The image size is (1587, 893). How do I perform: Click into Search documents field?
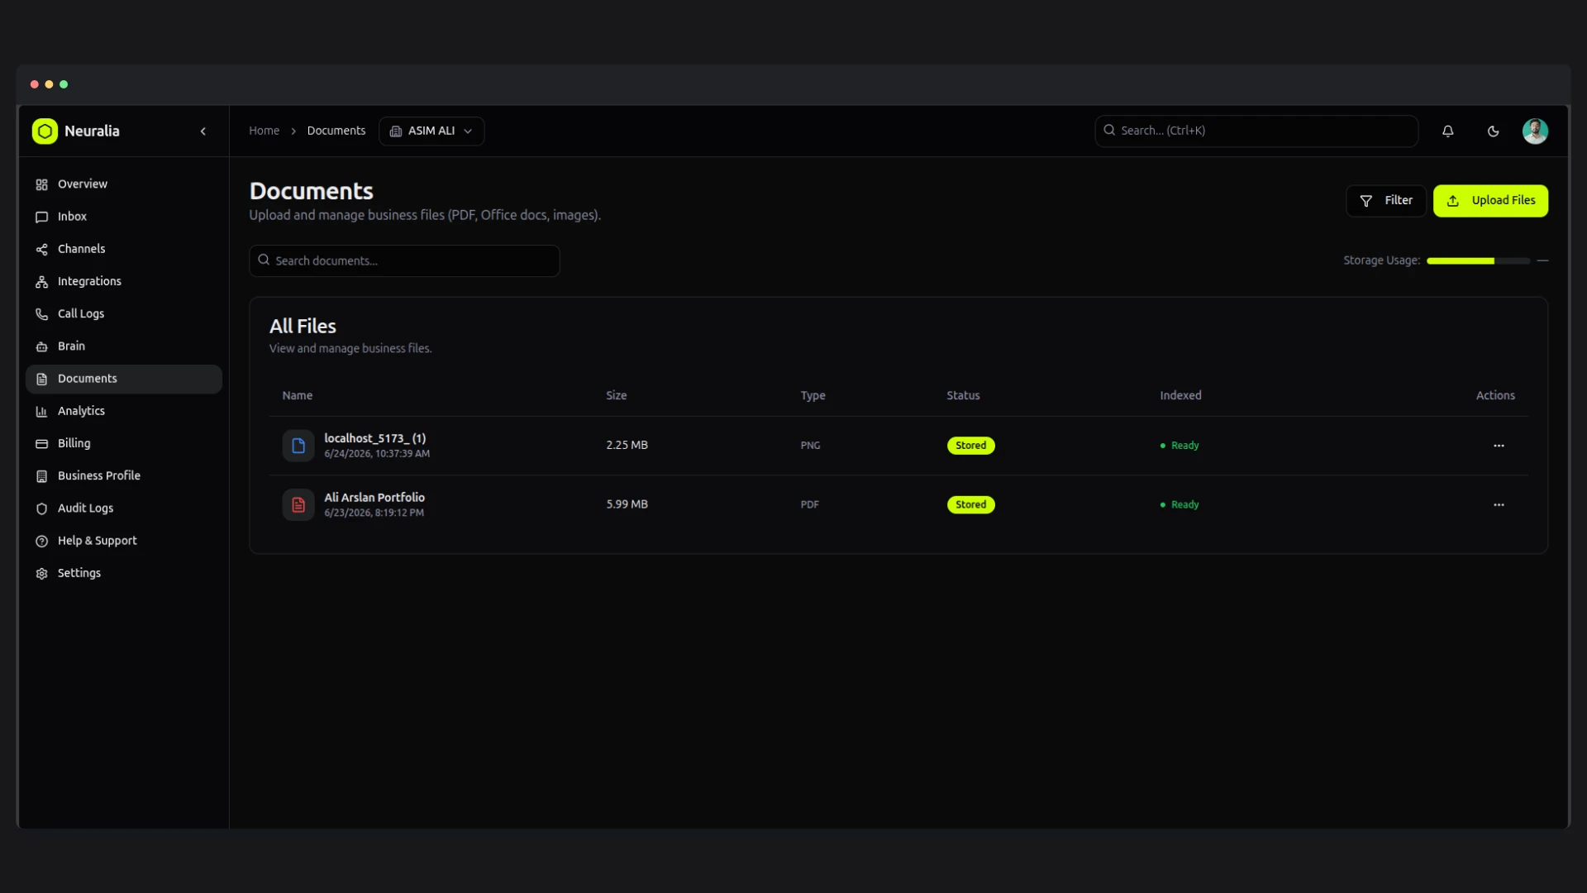point(404,260)
